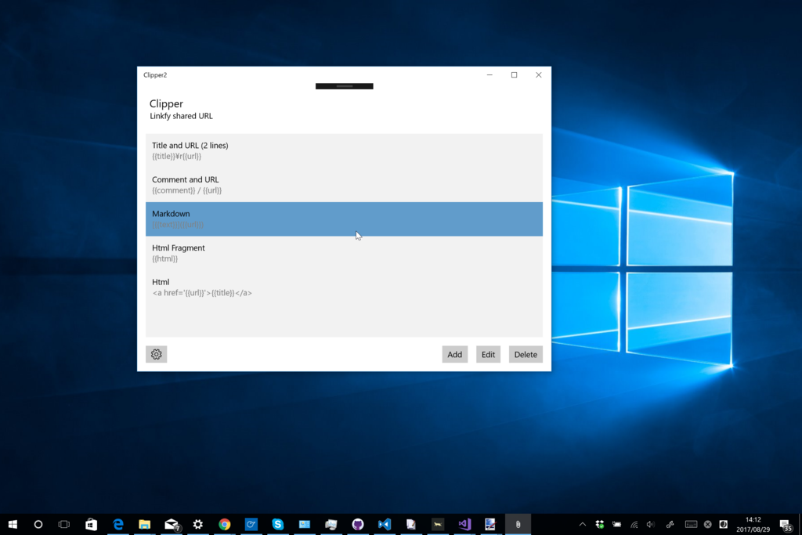802x535 pixels.
Task: Open Microsoft Store from taskbar
Action: 91,524
